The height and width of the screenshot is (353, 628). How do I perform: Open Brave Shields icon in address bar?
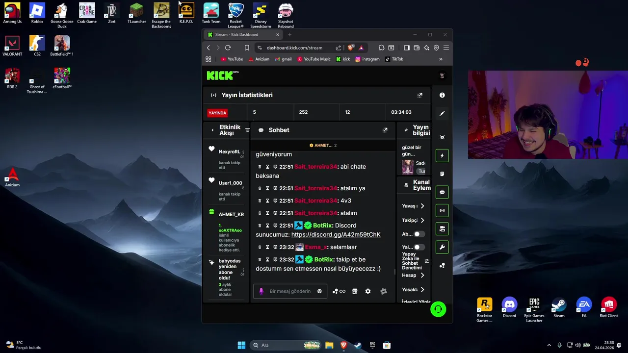pos(350,48)
